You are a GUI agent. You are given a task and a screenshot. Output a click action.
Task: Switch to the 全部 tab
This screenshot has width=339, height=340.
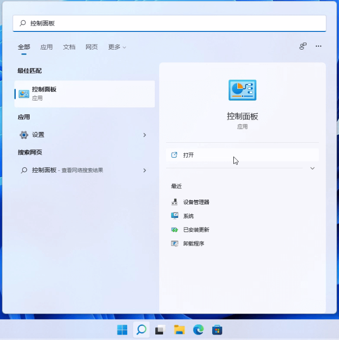(24, 47)
